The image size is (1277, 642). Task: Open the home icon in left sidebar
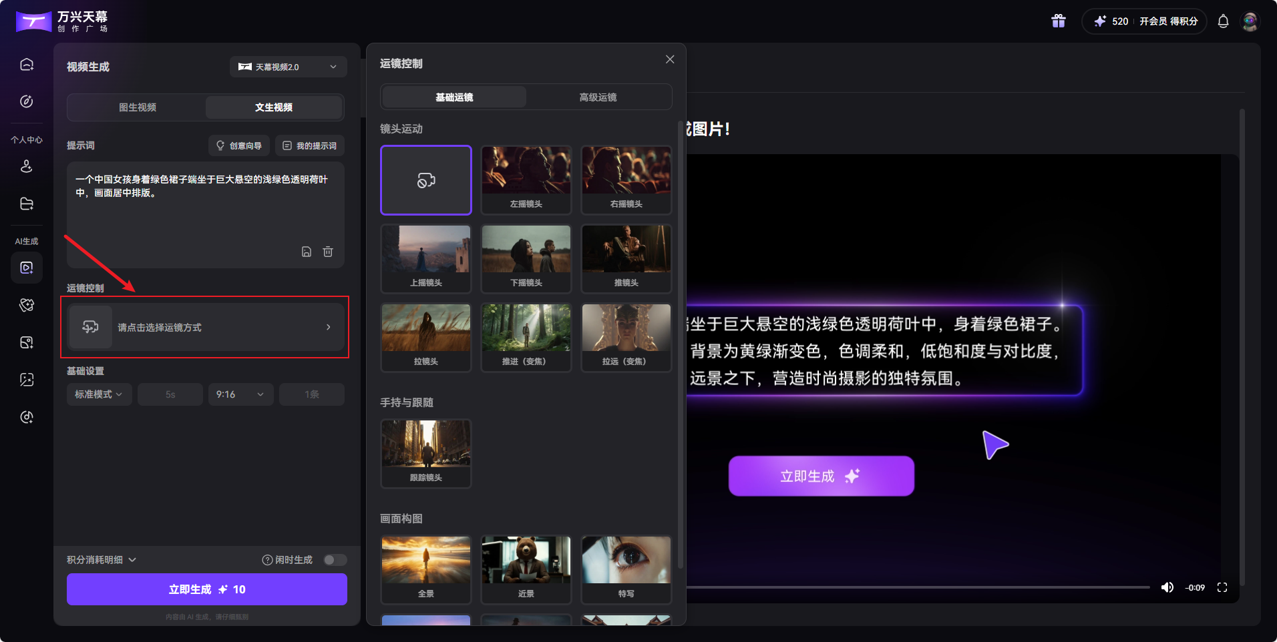pos(27,64)
